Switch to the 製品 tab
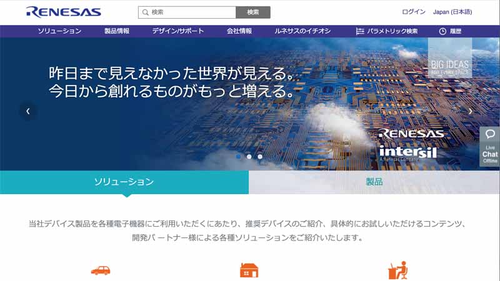 point(374,182)
